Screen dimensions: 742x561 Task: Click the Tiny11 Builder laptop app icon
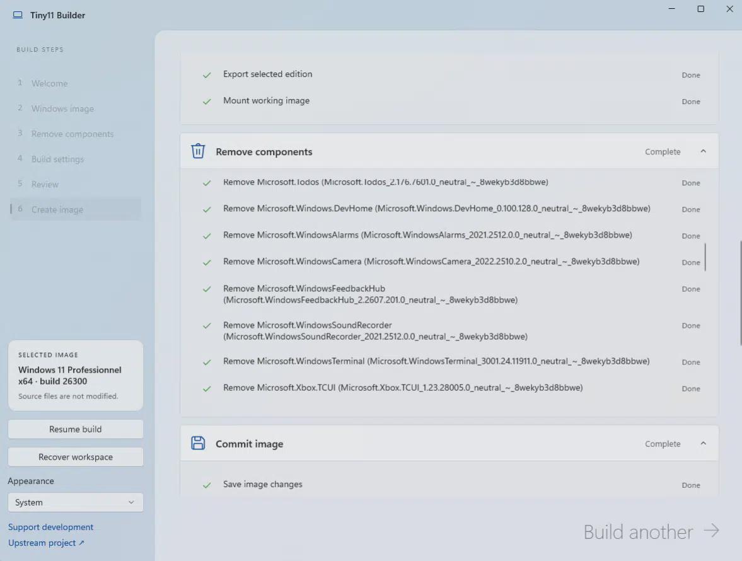pos(18,15)
